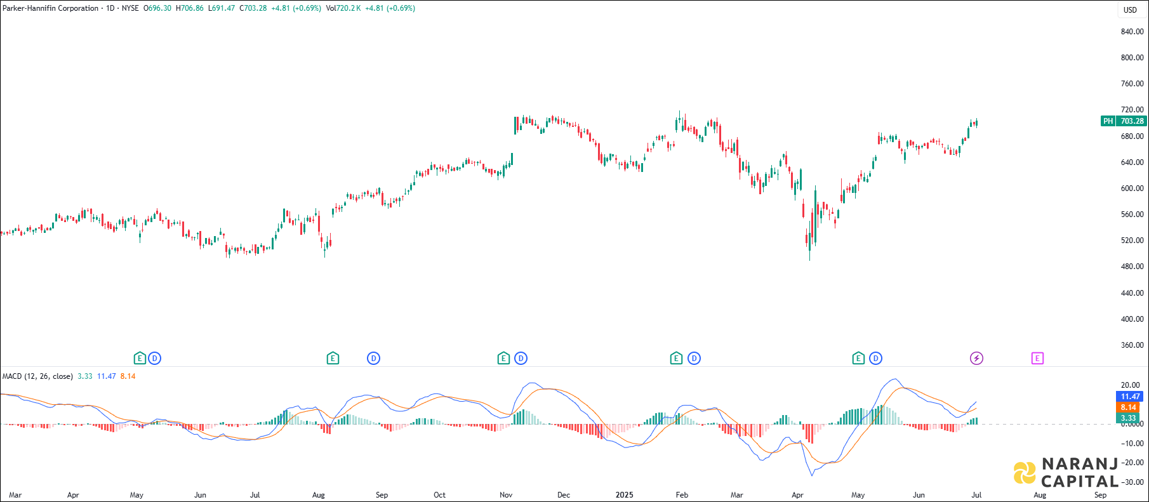
Task: Click the Feb label on time axis
Action: pyautogui.click(x=682, y=495)
